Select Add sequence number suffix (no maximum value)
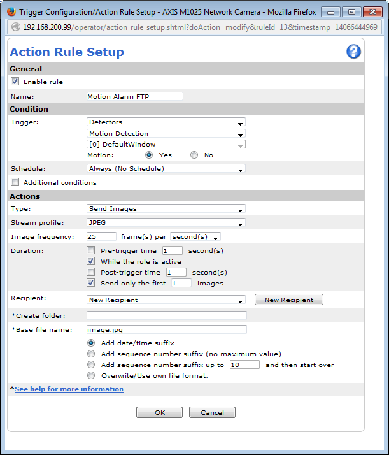 point(91,354)
